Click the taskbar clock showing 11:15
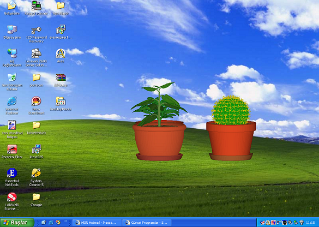 click(x=310, y=223)
